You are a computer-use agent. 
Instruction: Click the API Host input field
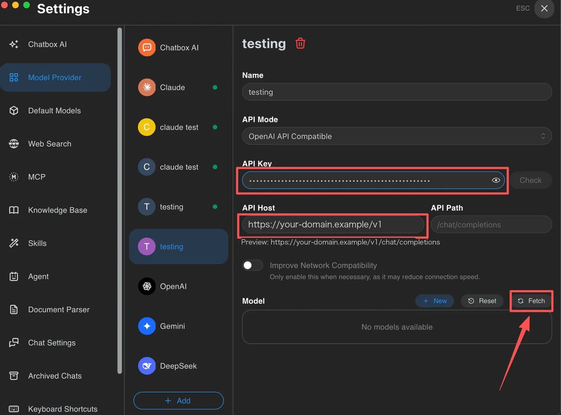[x=333, y=224]
